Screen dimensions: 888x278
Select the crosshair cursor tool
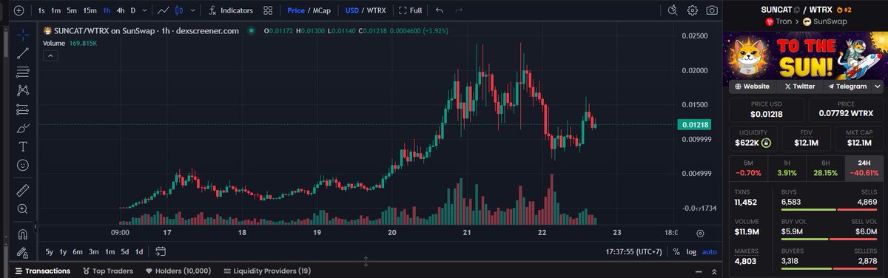23,35
